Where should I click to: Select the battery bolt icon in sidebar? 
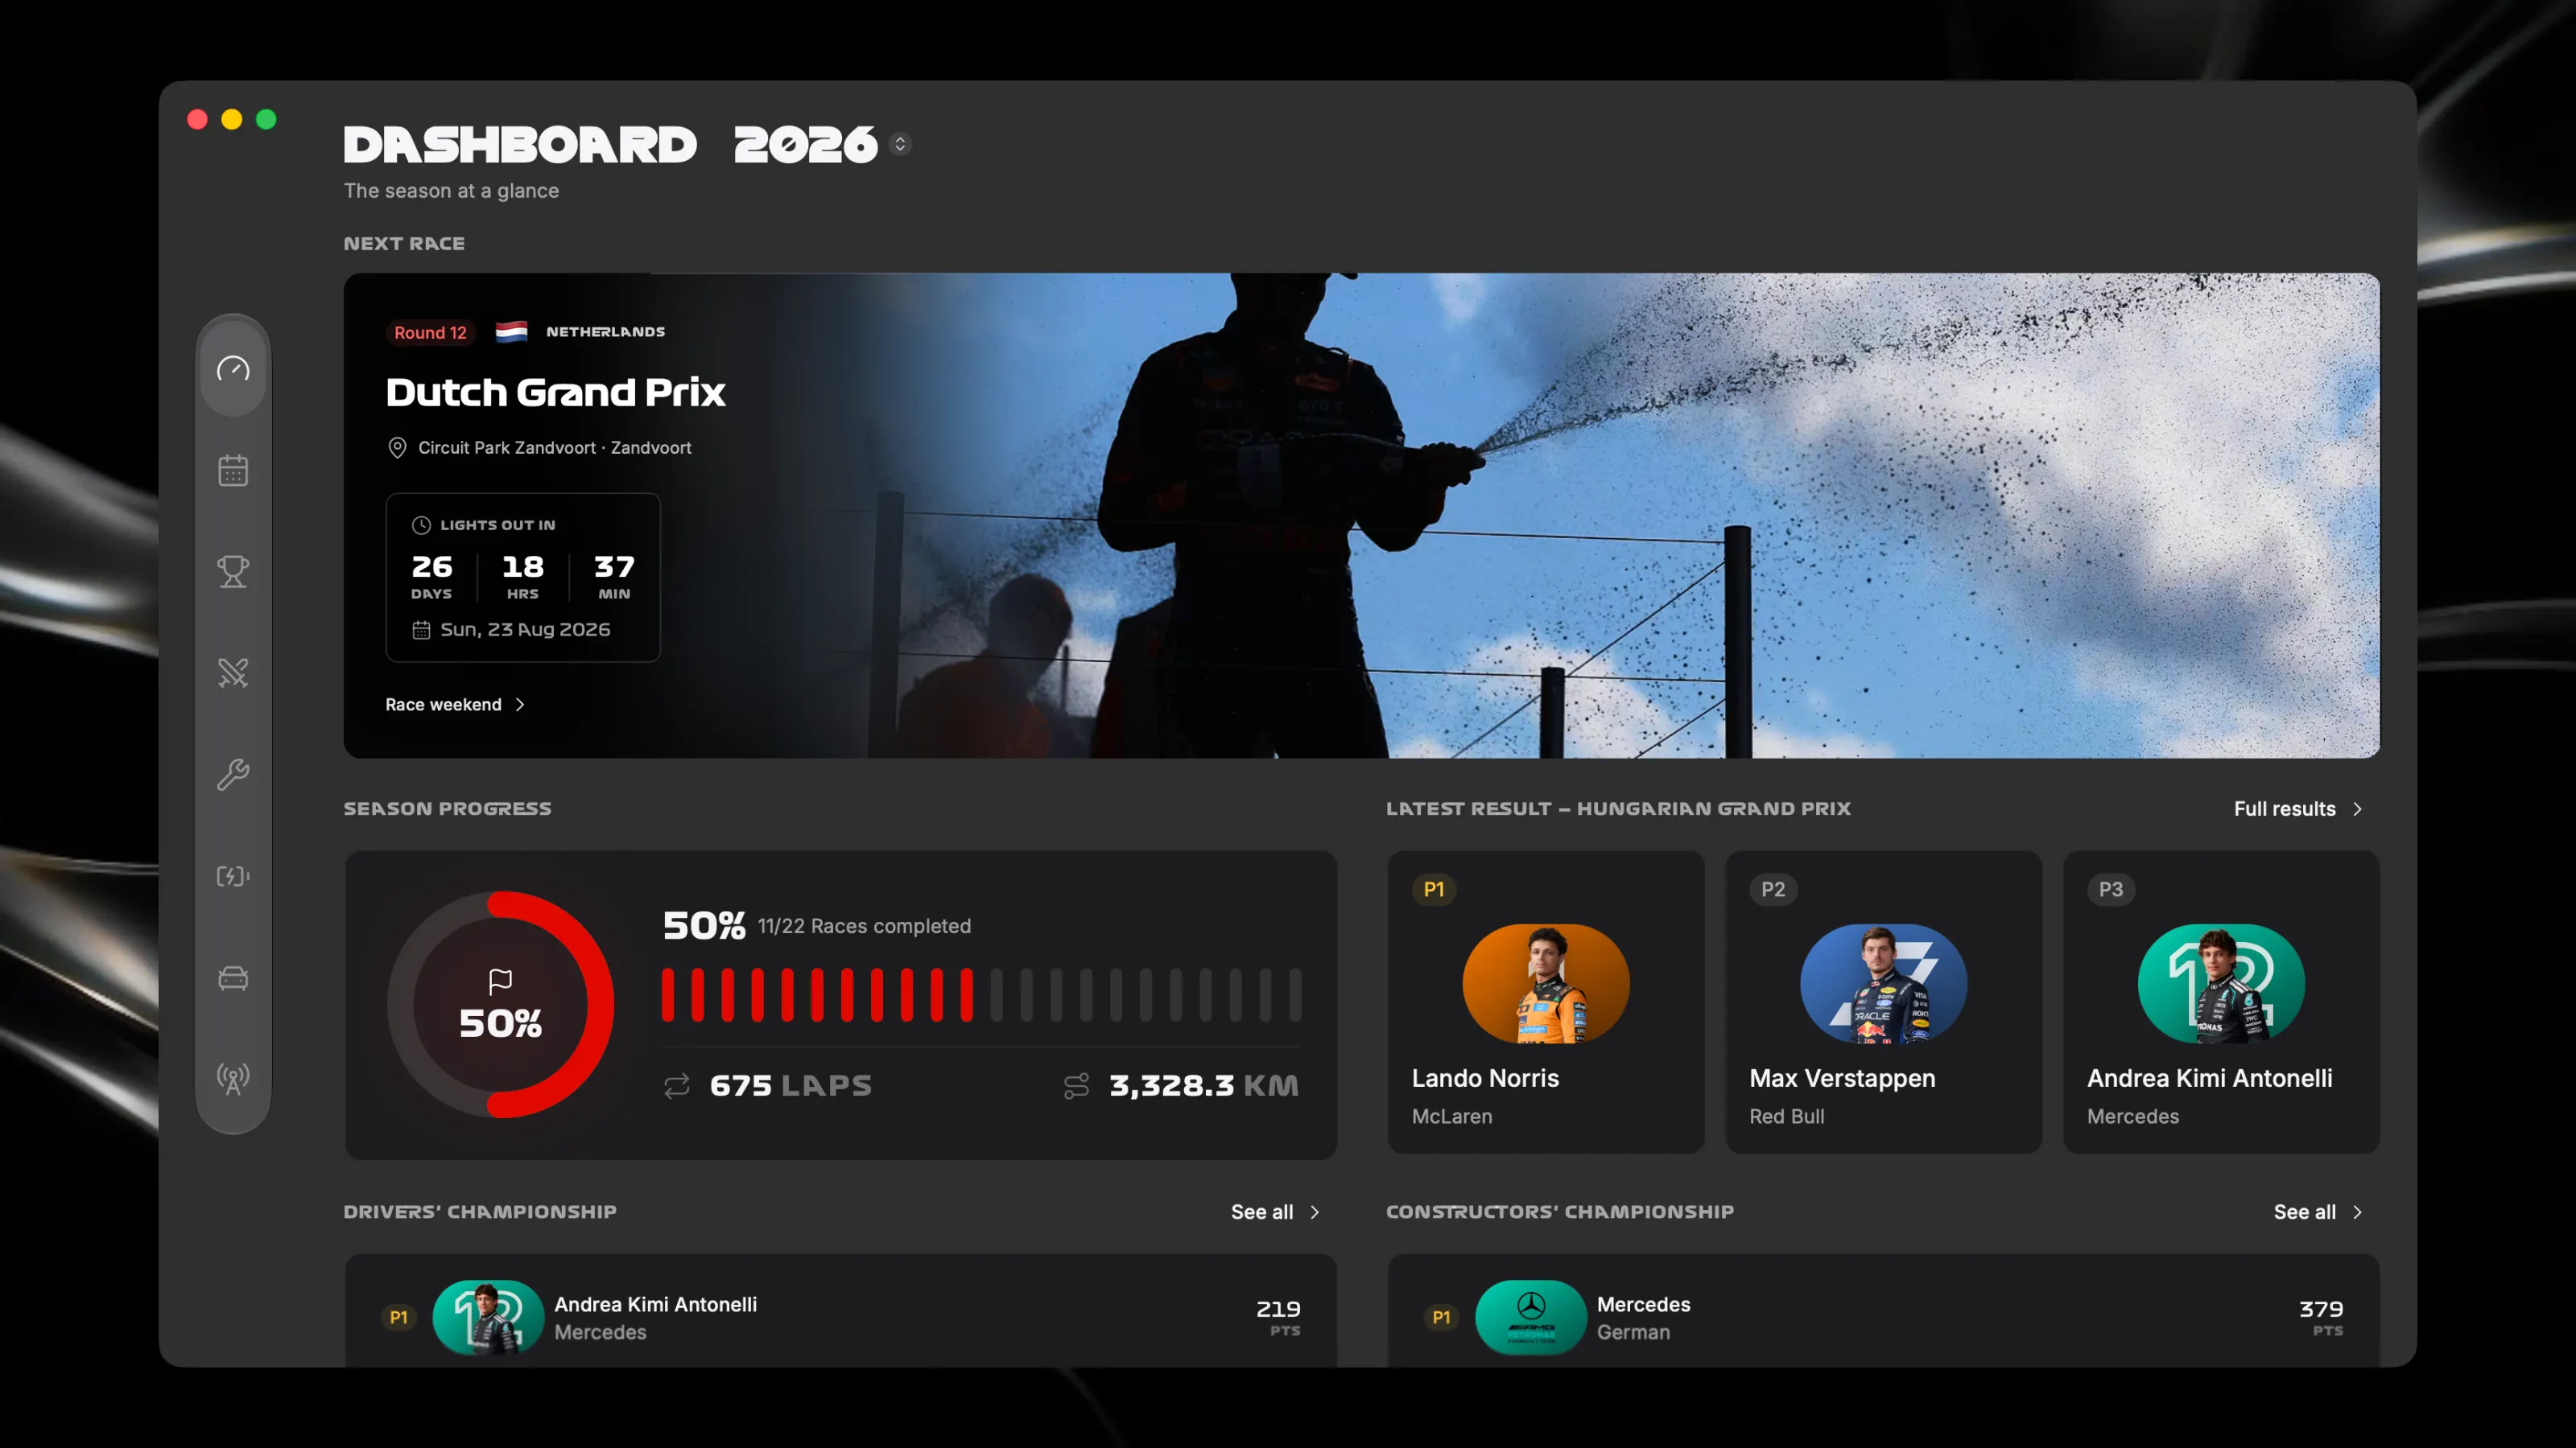233,875
